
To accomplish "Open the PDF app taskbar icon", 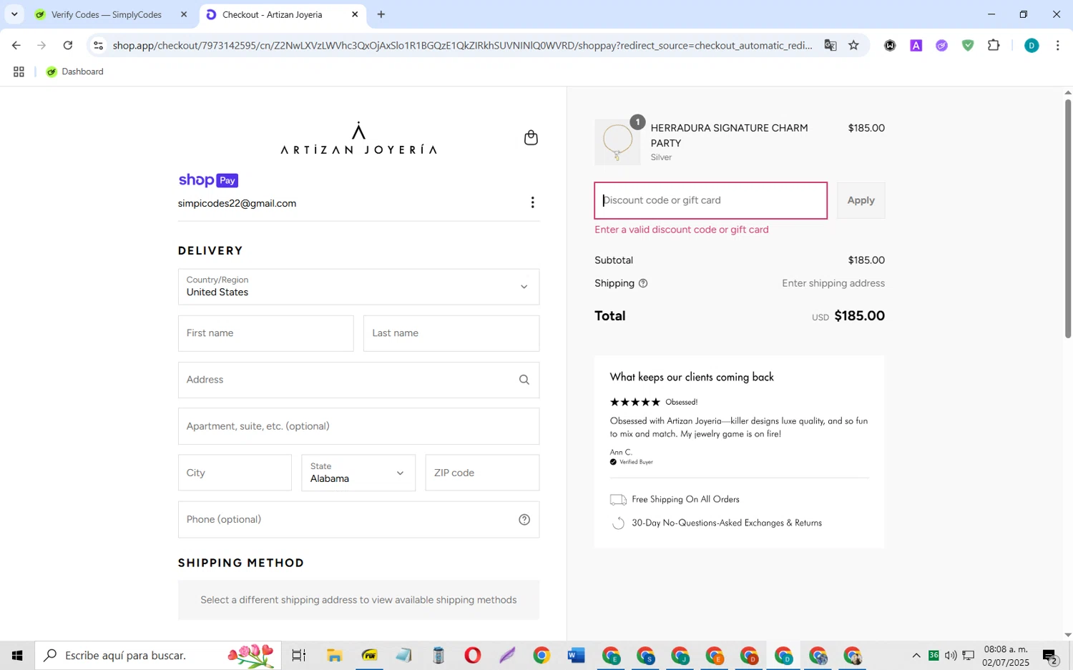I will pos(369,656).
